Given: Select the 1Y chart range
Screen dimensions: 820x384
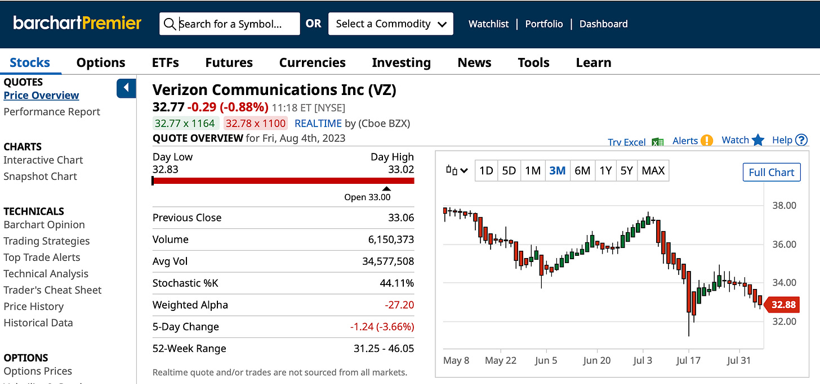Looking at the screenshot, I should [605, 170].
